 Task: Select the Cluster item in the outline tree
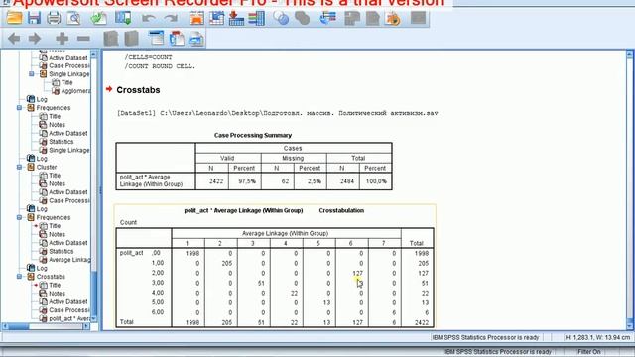point(47,167)
